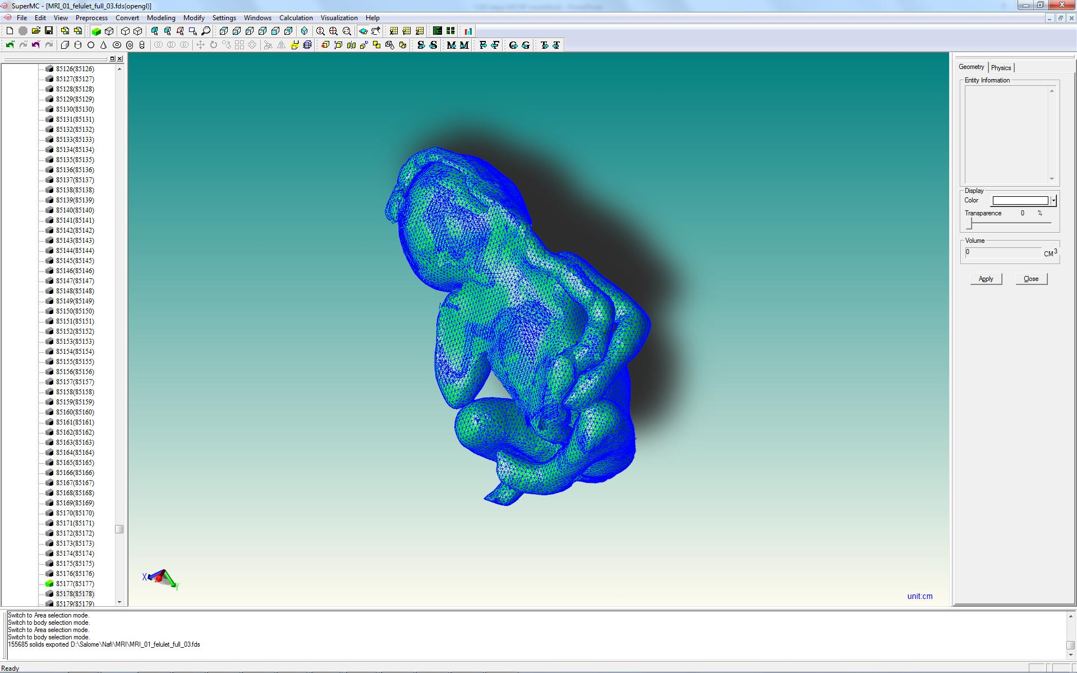Switch to wireframe box display mode
The width and height of the screenshot is (1077, 673).
coord(109,31)
